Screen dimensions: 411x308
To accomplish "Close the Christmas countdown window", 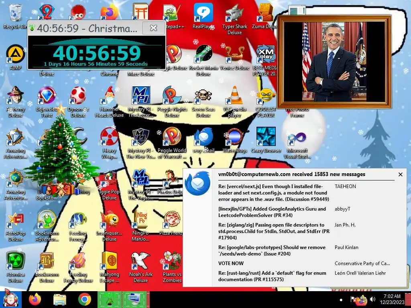I will pos(153,28).
